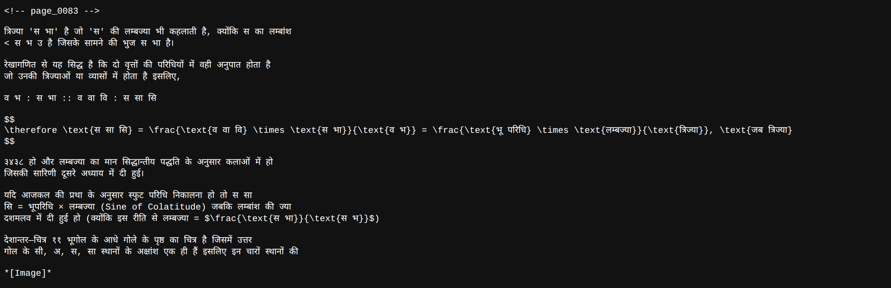Click the first \times in the equation
The image size is (891, 288).
[x=268, y=130]
